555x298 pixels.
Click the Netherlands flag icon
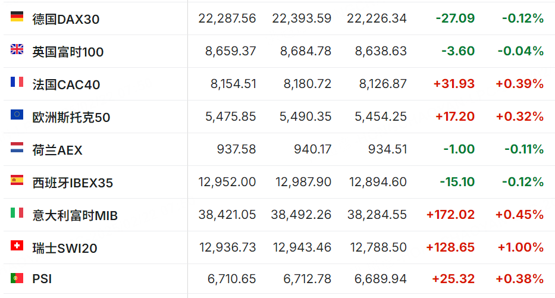tap(17, 148)
